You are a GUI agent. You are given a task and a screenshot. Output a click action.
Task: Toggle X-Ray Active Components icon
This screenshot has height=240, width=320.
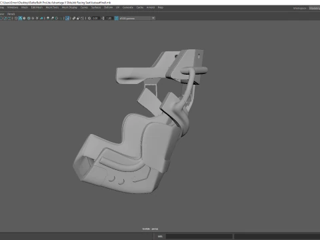coord(78,18)
